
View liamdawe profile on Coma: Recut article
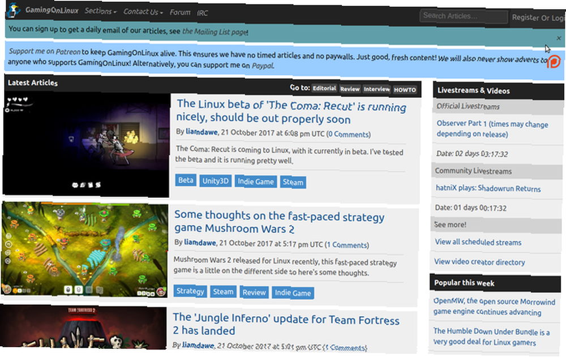(x=202, y=132)
